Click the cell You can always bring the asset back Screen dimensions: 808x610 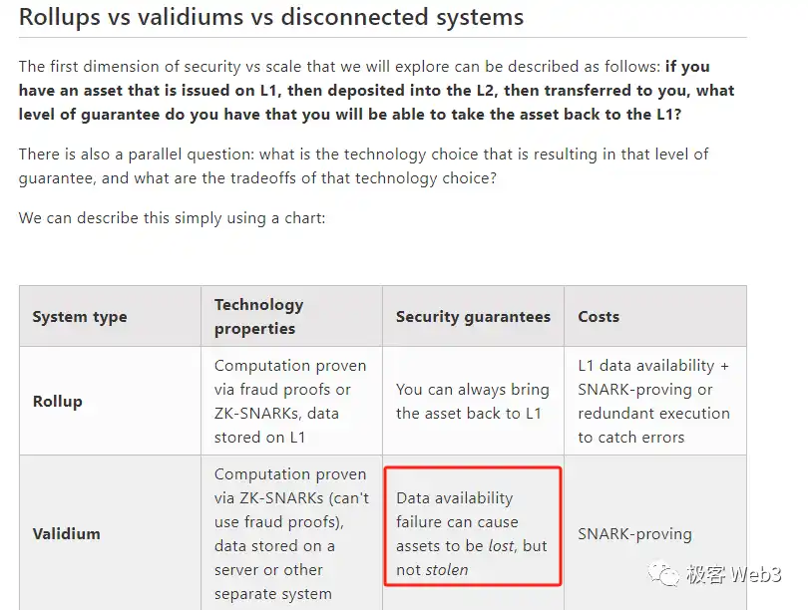473,401
